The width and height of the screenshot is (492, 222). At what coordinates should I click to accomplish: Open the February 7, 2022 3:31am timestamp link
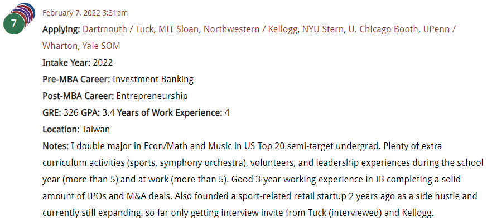(85, 13)
